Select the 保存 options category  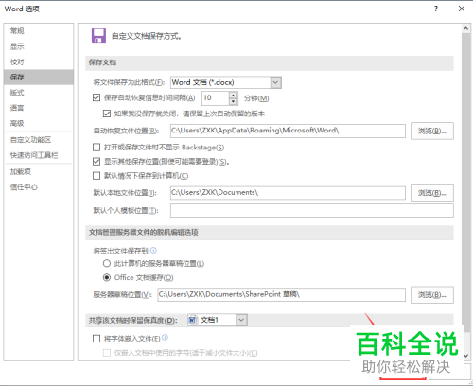pyautogui.click(x=39, y=78)
